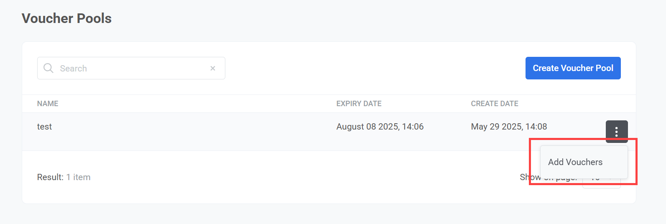Click the Voucher Pools page heading
The image size is (666, 224).
66,18
